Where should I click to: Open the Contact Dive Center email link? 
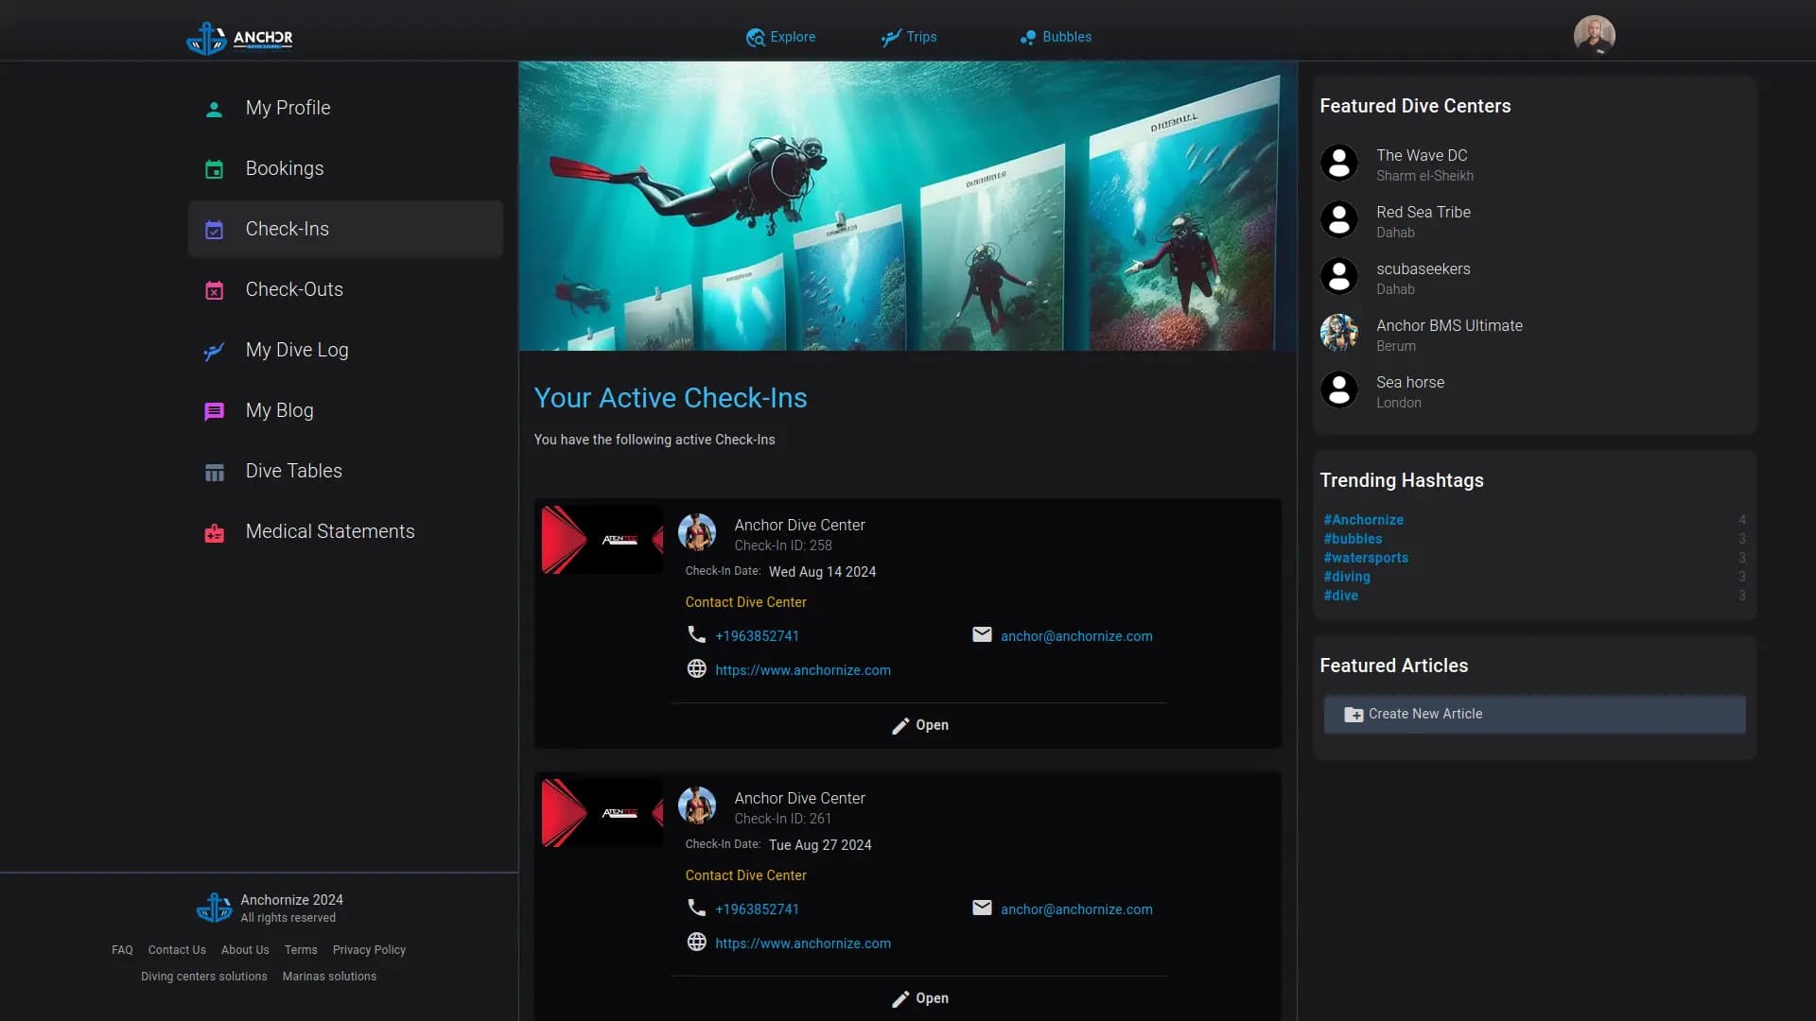(1076, 635)
